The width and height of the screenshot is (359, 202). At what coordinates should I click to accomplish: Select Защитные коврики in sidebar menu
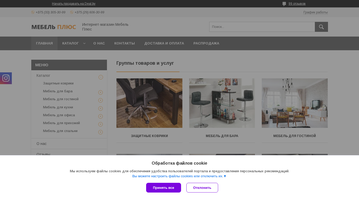pos(58,83)
